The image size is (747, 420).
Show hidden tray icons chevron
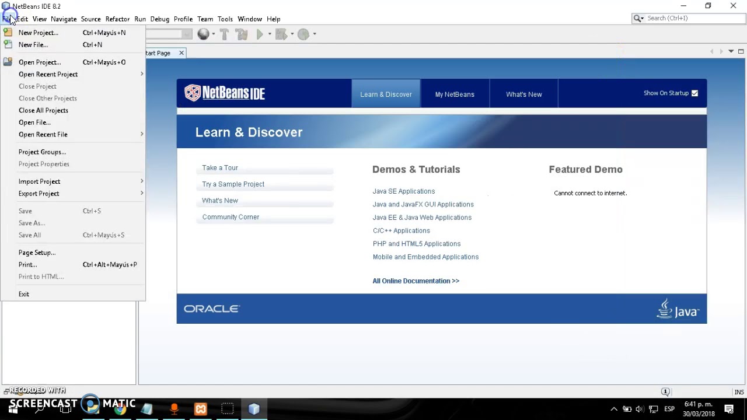613,409
